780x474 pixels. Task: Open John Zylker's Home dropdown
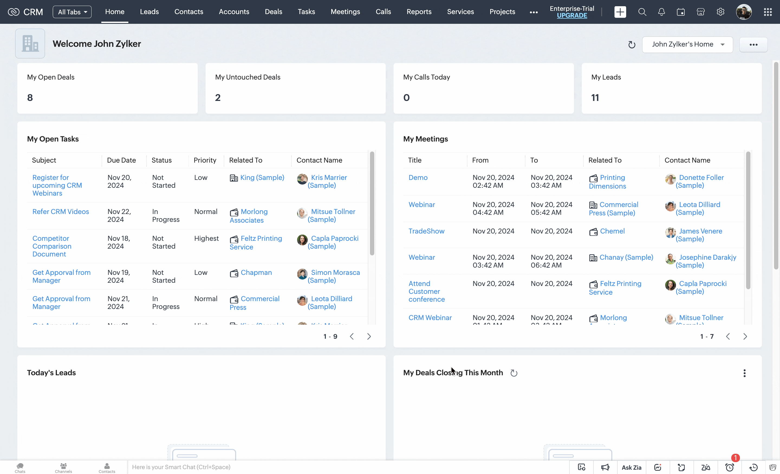(x=687, y=45)
